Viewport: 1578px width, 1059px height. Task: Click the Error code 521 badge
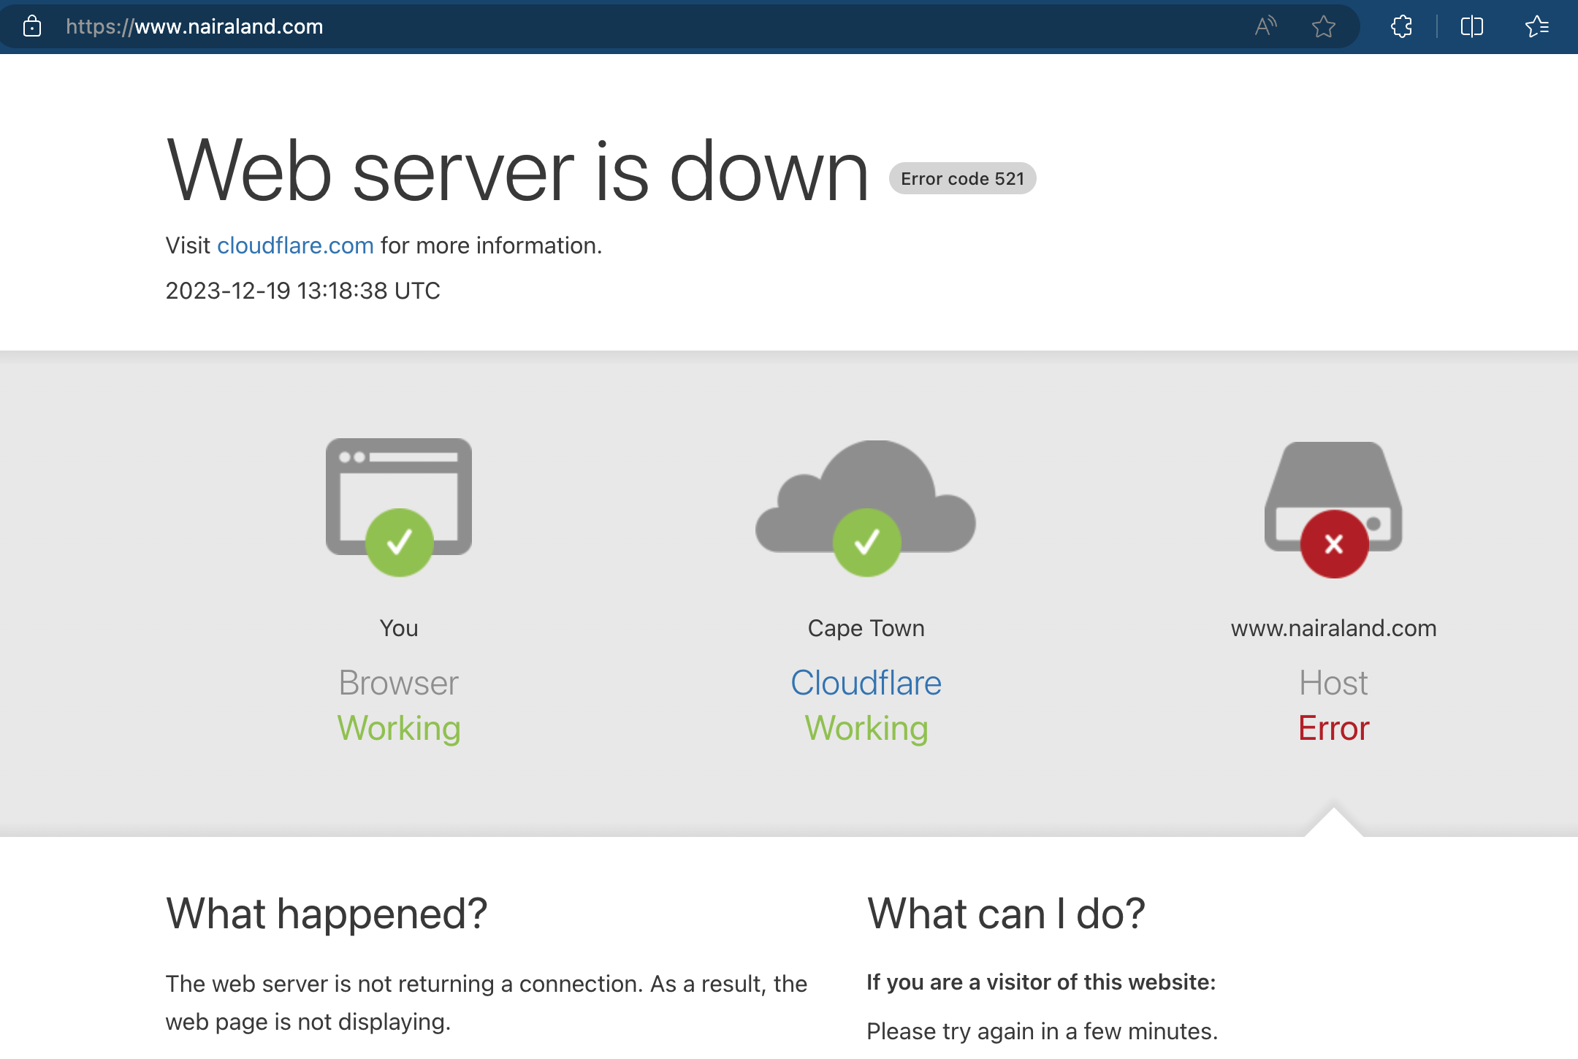point(962,179)
